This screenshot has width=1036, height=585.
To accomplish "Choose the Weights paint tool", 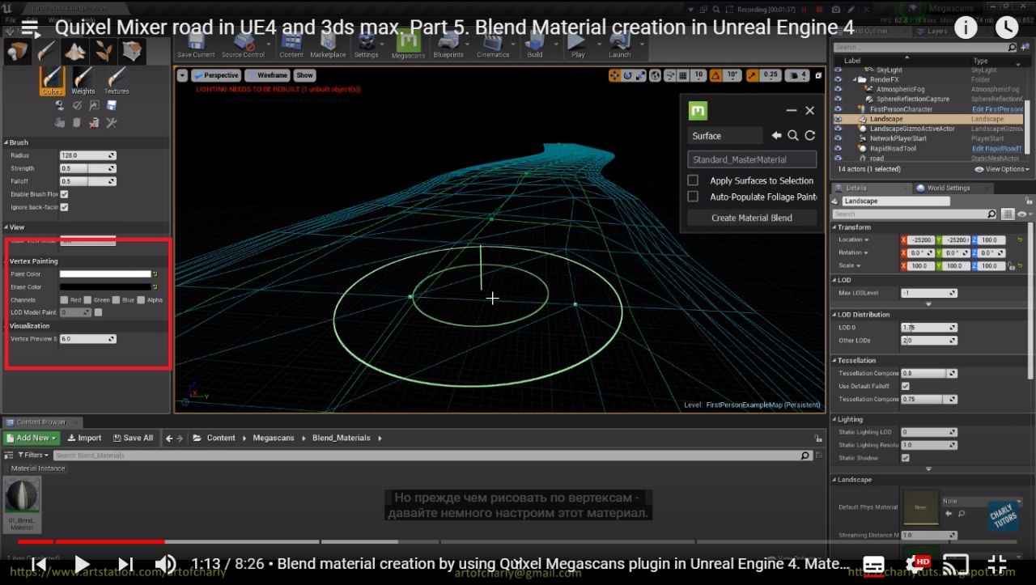I will (x=83, y=81).
